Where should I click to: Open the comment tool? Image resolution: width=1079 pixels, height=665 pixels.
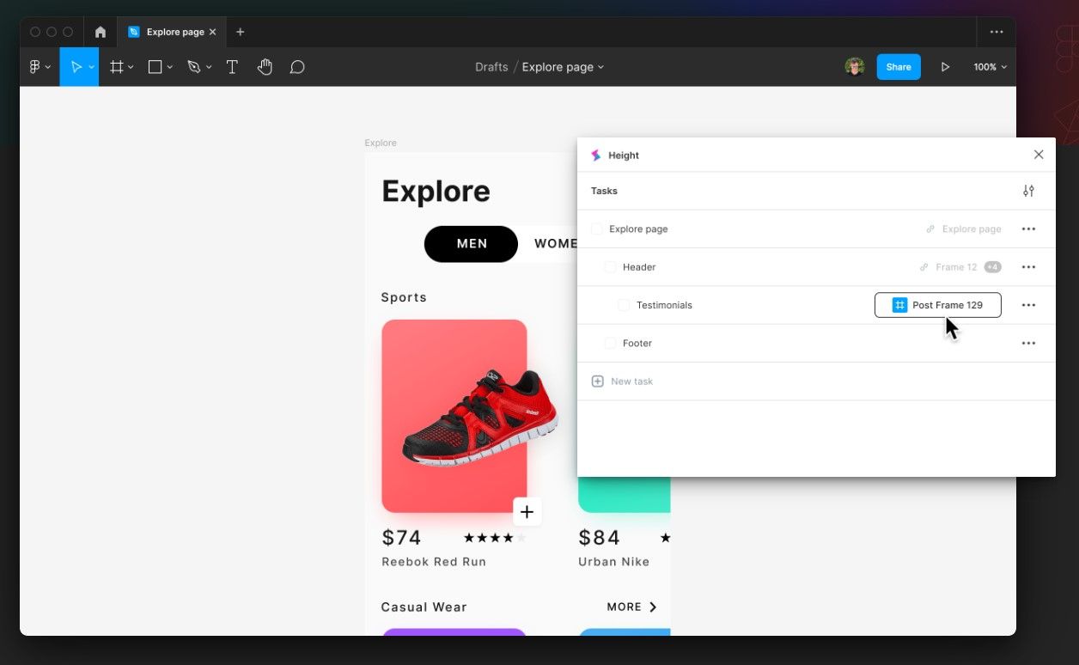297,66
